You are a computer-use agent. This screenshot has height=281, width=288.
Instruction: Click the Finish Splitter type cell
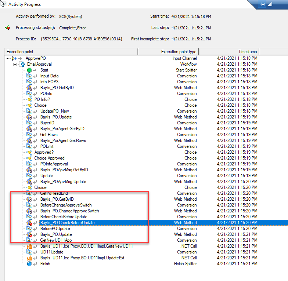185,264
